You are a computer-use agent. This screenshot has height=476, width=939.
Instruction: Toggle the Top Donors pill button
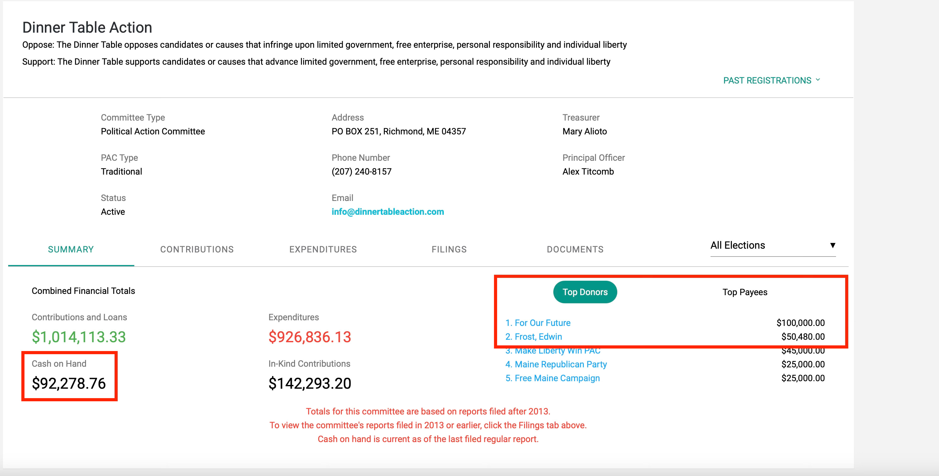[585, 292]
